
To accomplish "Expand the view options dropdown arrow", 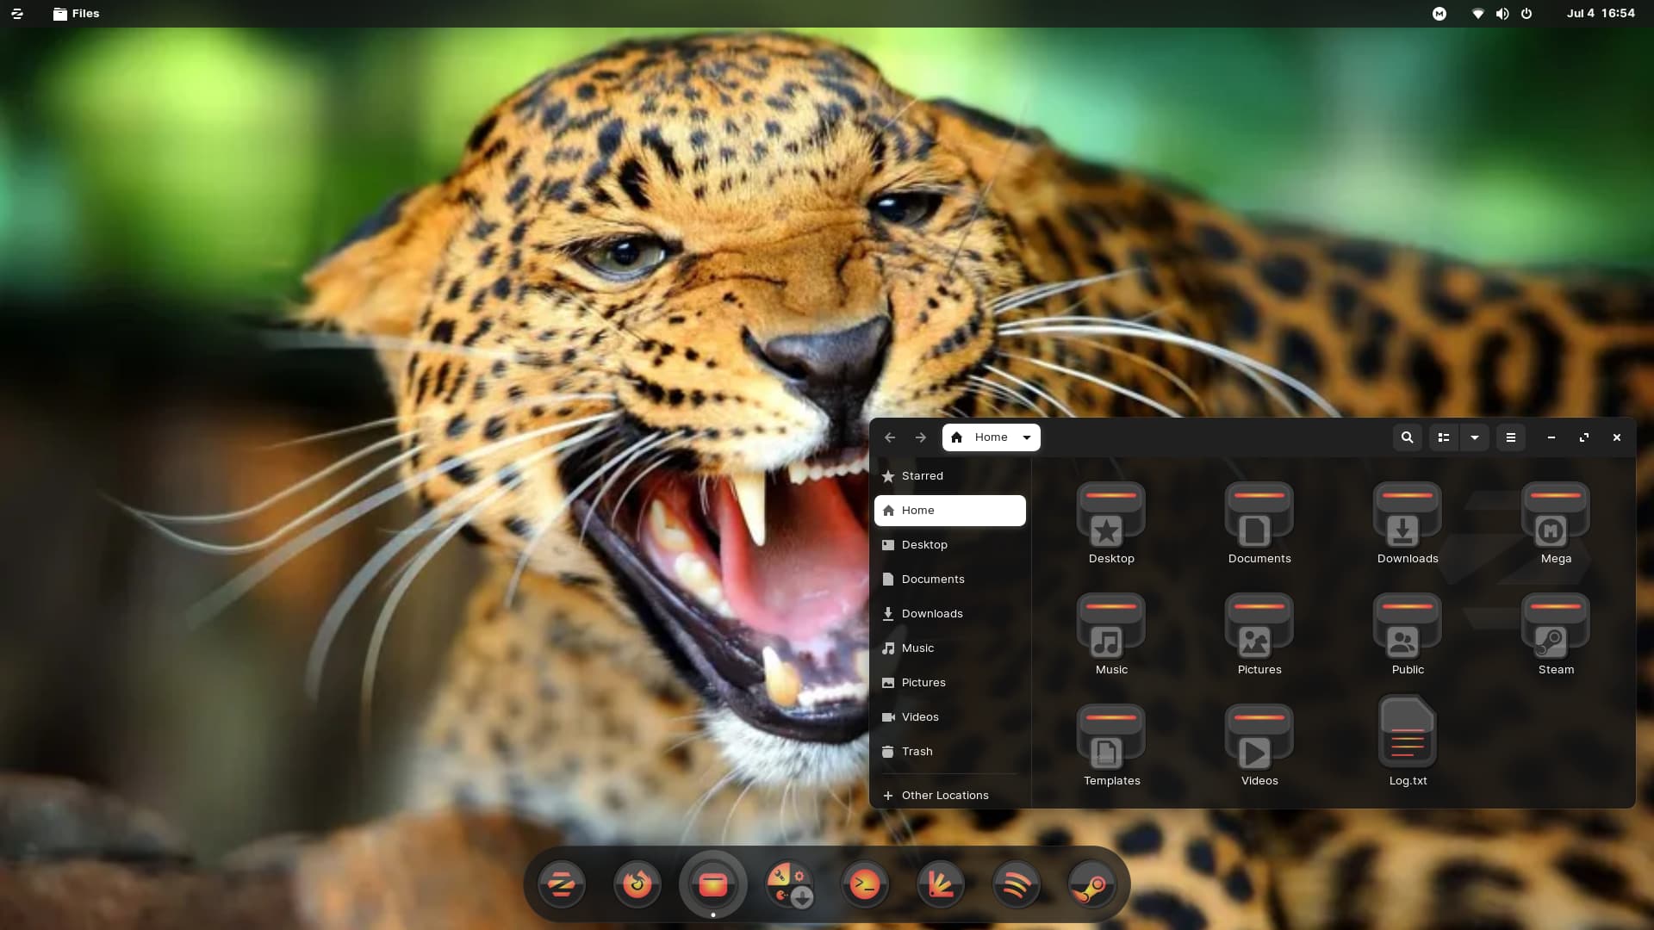I will point(1475,437).
